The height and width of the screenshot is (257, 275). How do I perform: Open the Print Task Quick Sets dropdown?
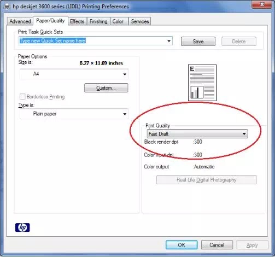(169, 41)
